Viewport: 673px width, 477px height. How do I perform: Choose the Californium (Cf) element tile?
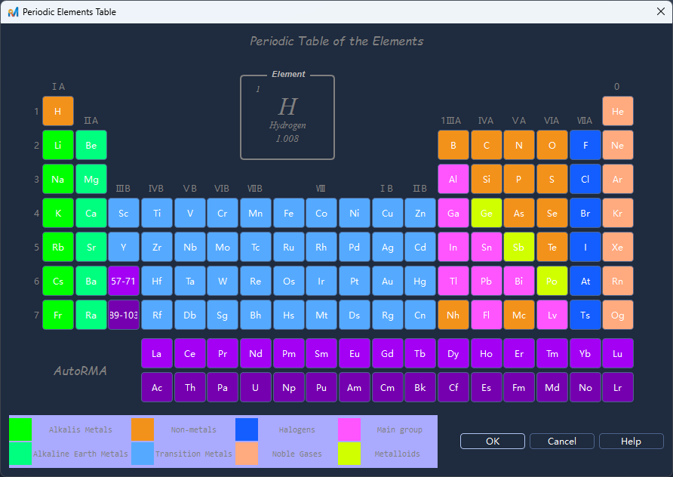[x=453, y=387]
